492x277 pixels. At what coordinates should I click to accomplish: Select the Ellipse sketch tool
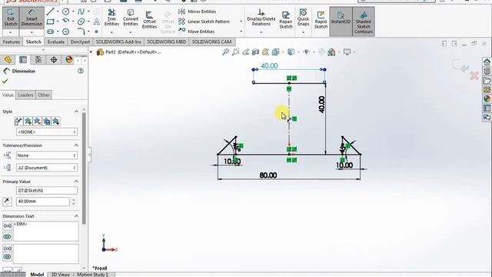(81, 22)
